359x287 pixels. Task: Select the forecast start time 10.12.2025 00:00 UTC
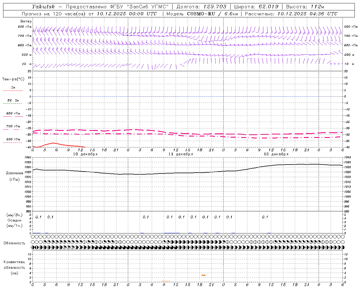tap(127, 14)
